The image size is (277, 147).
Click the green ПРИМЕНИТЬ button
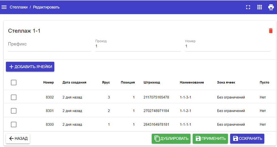[210, 139]
